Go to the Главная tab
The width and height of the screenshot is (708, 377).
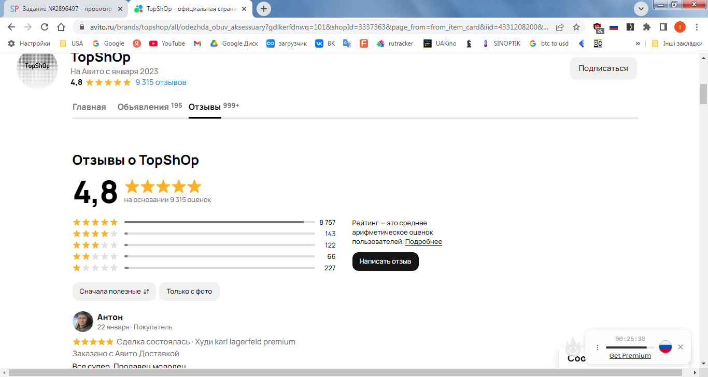tap(89, 107)
